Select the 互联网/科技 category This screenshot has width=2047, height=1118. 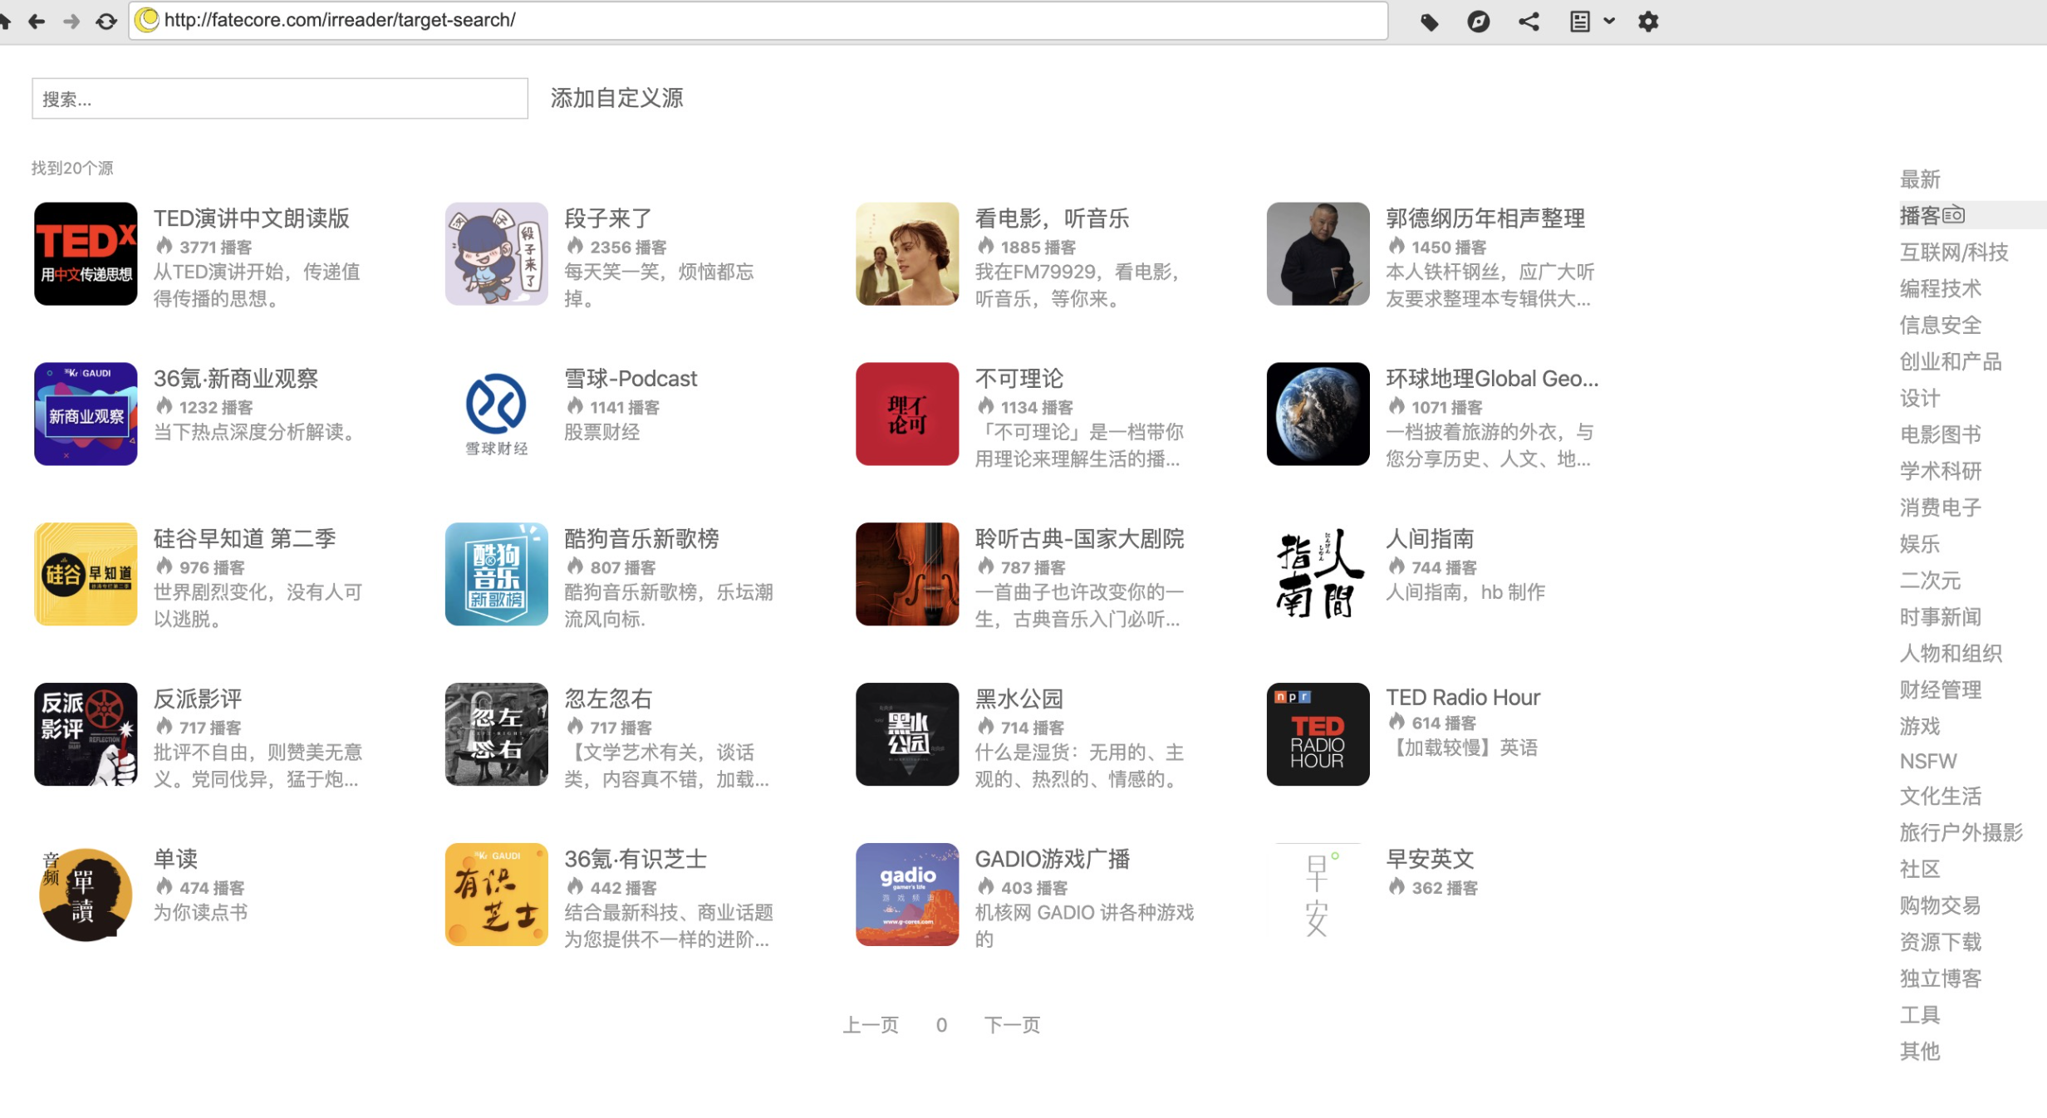click(x=1955, y=251)
